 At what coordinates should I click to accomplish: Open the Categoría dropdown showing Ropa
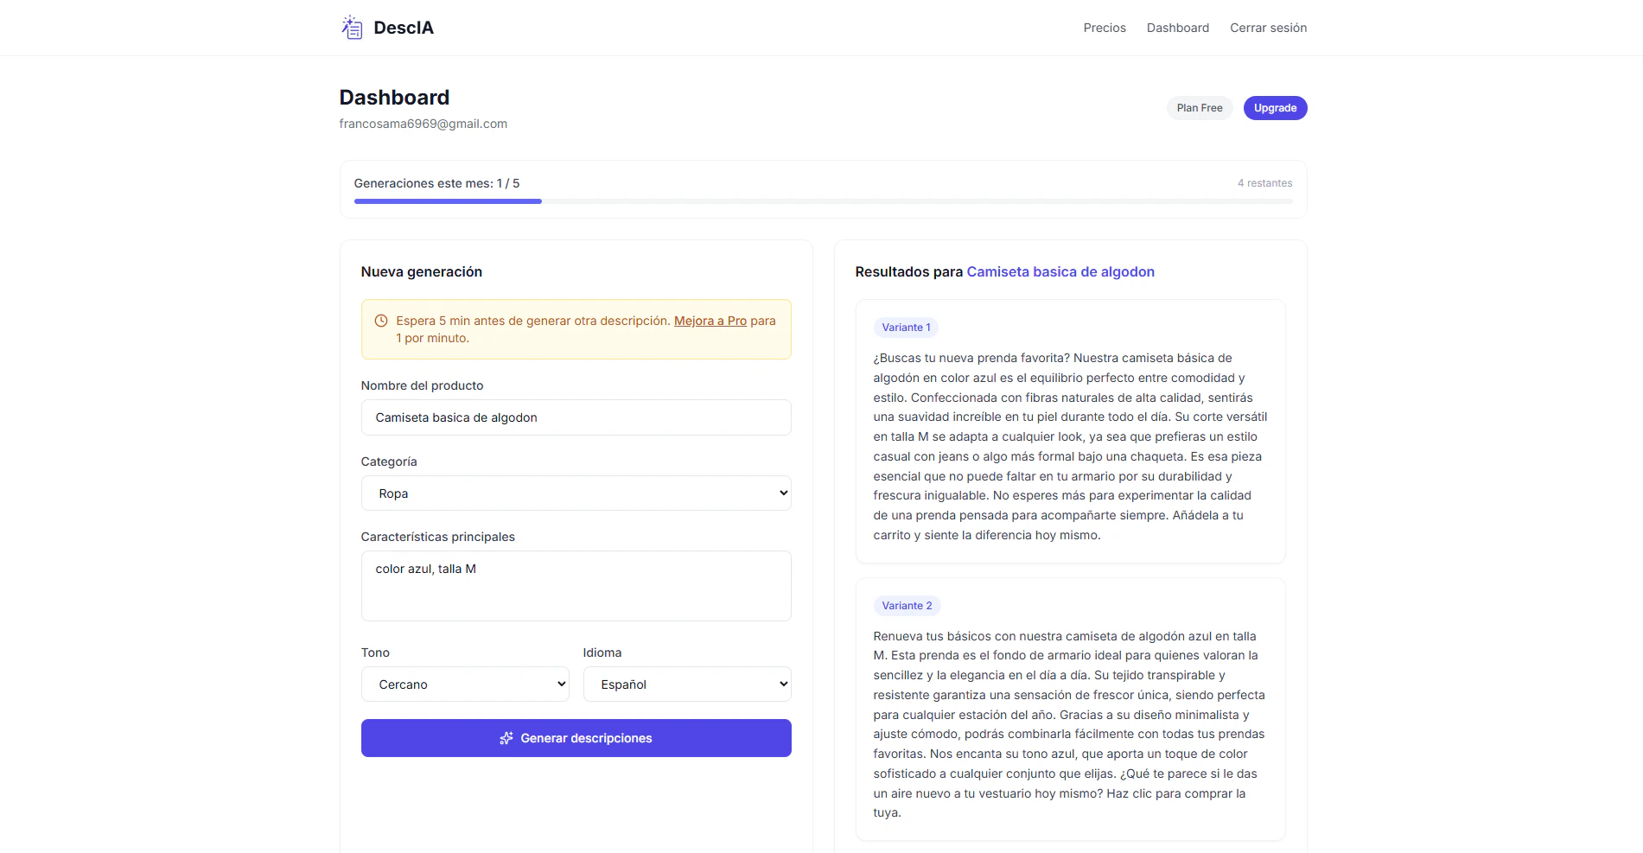[576, 493]
